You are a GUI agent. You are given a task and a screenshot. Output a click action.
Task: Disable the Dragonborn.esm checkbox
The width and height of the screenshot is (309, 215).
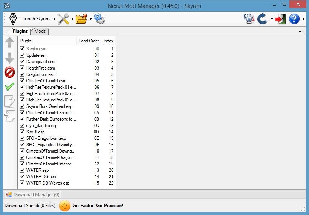(x=22, y=74)
